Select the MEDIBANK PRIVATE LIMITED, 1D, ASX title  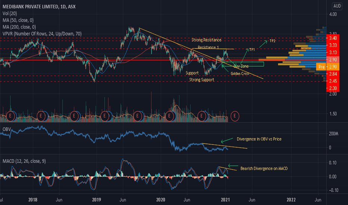coord(39,7)
